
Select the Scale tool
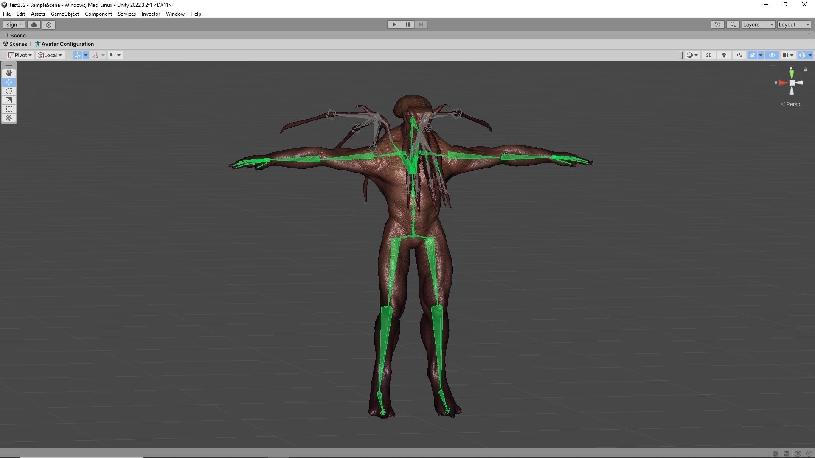tap(9, 100)
